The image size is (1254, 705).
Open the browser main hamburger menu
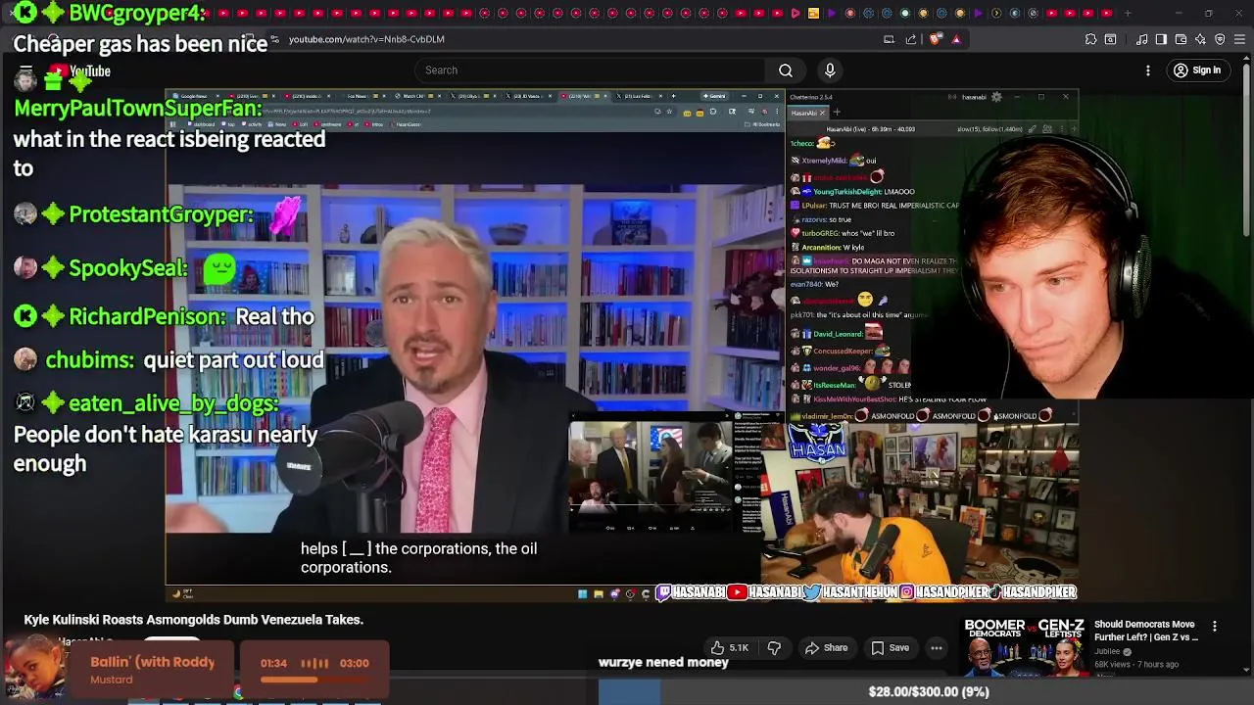click(1240, 39)
